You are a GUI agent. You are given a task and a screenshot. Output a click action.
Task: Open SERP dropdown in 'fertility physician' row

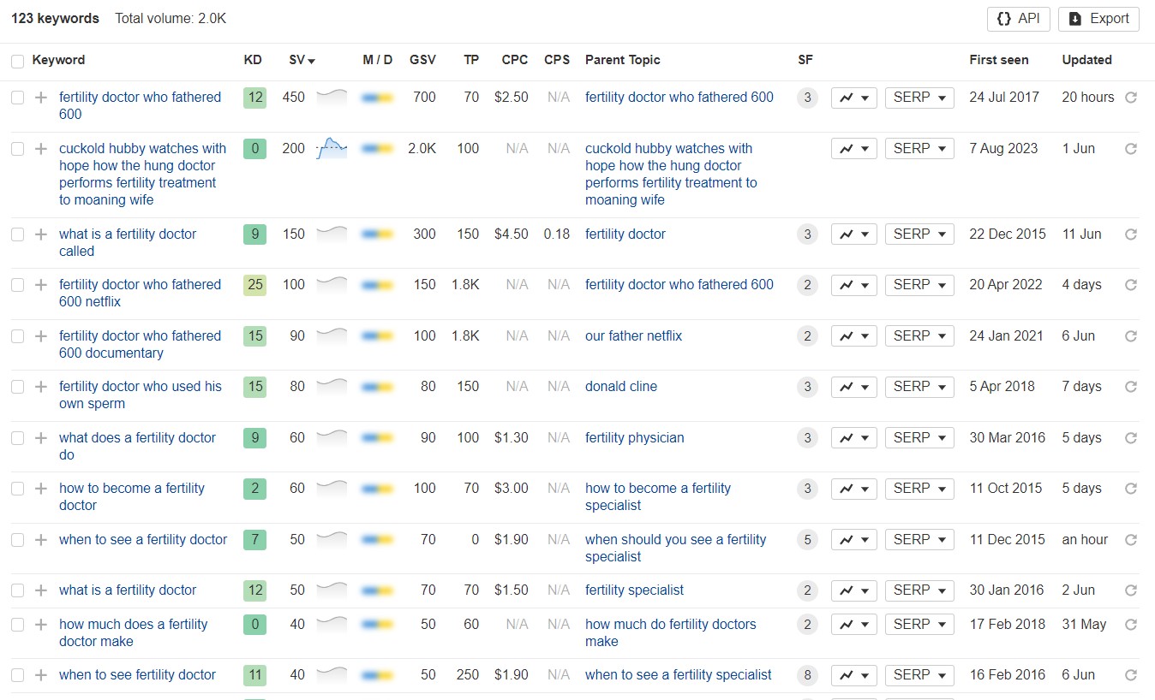point(919,438)
